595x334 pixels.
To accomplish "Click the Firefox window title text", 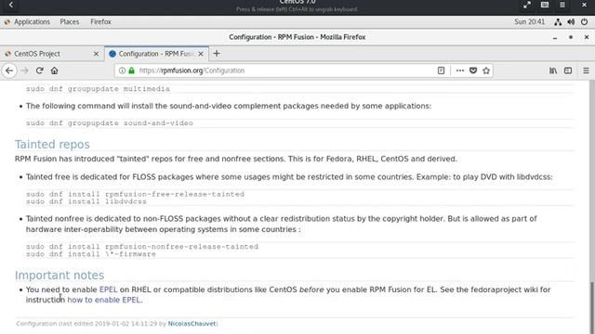I will click(x=297, y=37).
